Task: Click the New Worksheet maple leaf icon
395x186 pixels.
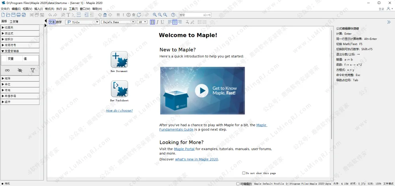Action: tap(119, 89)
